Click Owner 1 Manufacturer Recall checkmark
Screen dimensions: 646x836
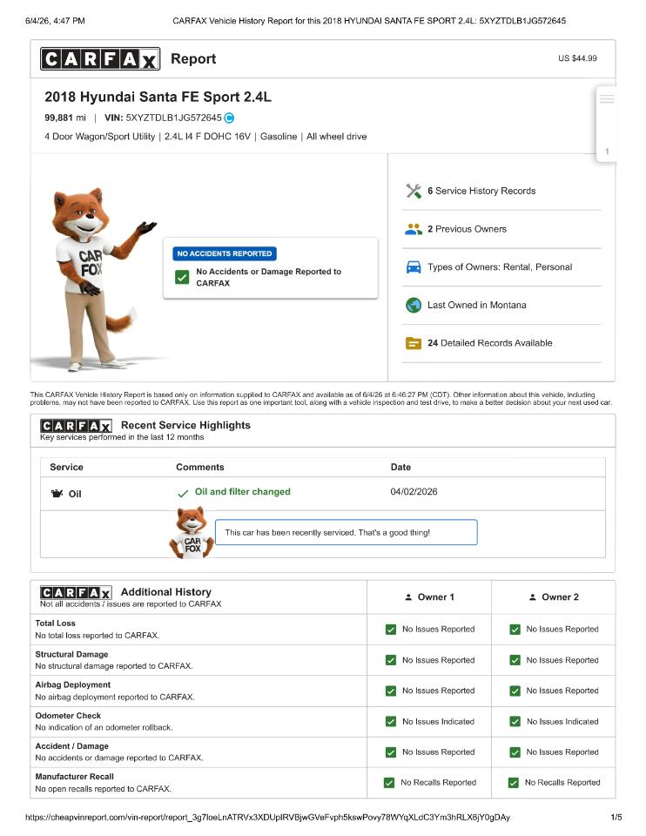pyautogui.click(x=389, y=783)
